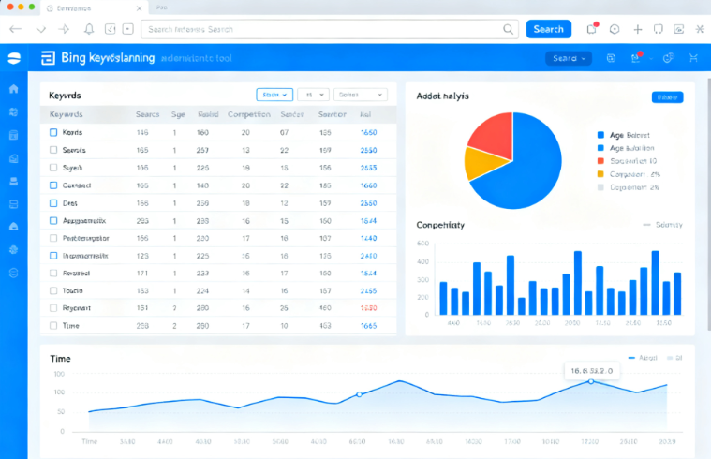The height and width of the screenshot is (459, 711).
Task: Click the down chevron in browser toolbar
Action: point(41,30)
